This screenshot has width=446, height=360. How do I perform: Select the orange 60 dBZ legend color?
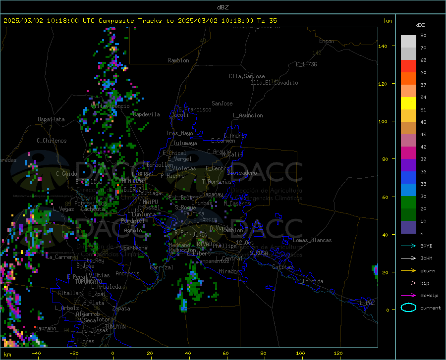pos(408,79)
